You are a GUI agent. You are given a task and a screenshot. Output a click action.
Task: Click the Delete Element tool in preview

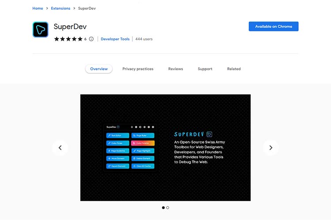click(143, 158)
